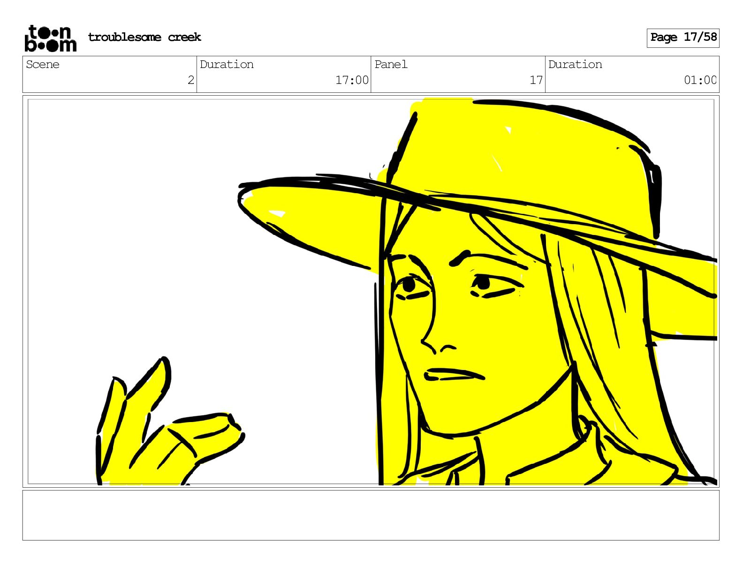This screenshot has height=574, width=743.
Task: Select the 'troublesome creek' project title
Action: pos(144,38)
